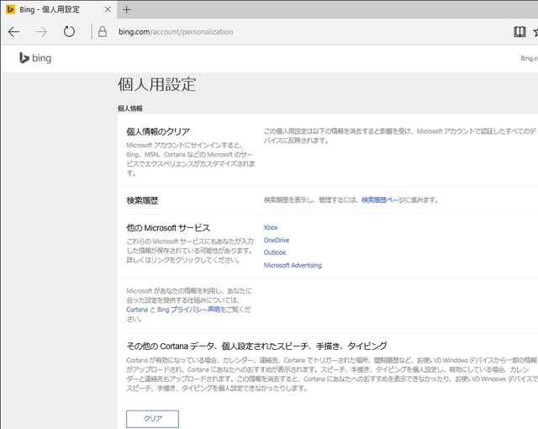Click the 個人情報 section label

[x=130, y=109]
